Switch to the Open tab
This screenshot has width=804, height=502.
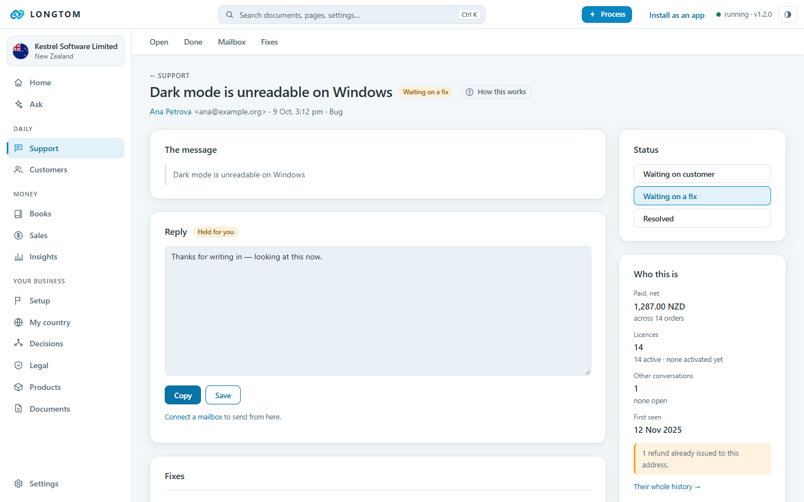click(x=159, y=42)
